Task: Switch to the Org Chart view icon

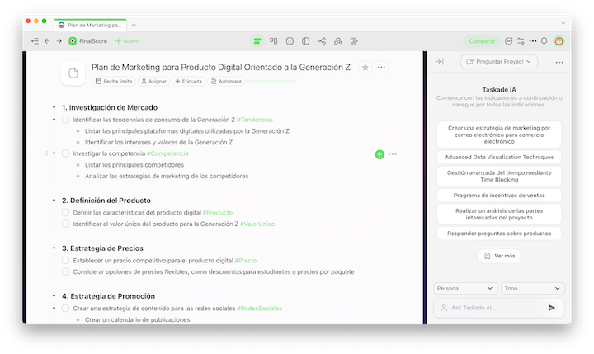Action: point(338,41)
